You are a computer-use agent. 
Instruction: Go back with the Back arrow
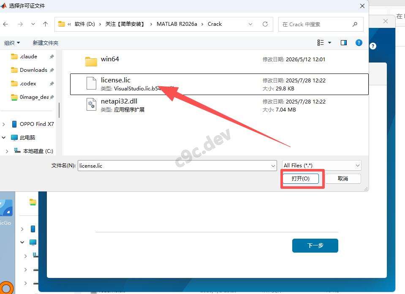(x=5, y=24)
